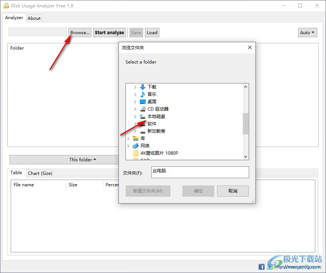The height and width of the screenshot is (273, 326).
Task: Select CD 驱动器 in the folder tree
Action: pos(158,109)
